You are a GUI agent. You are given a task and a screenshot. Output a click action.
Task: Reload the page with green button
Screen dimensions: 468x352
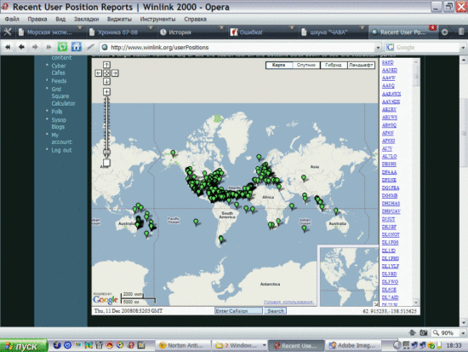62,47
